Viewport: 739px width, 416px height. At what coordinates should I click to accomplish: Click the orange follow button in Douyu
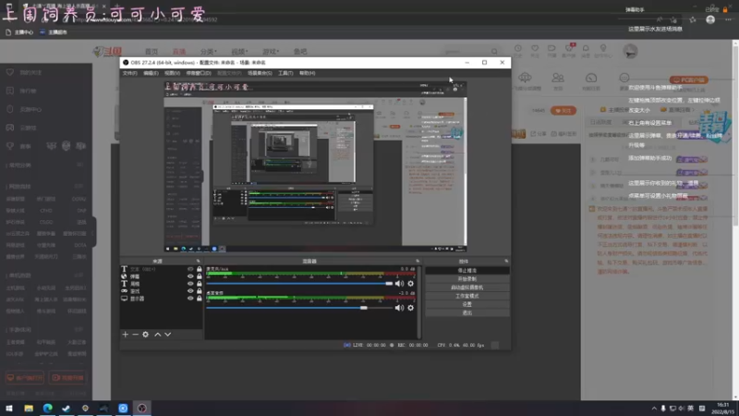[563, 111]
